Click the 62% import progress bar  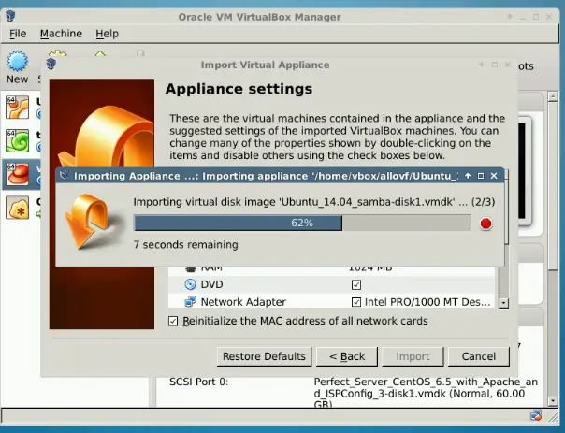(x=302, y=223)
